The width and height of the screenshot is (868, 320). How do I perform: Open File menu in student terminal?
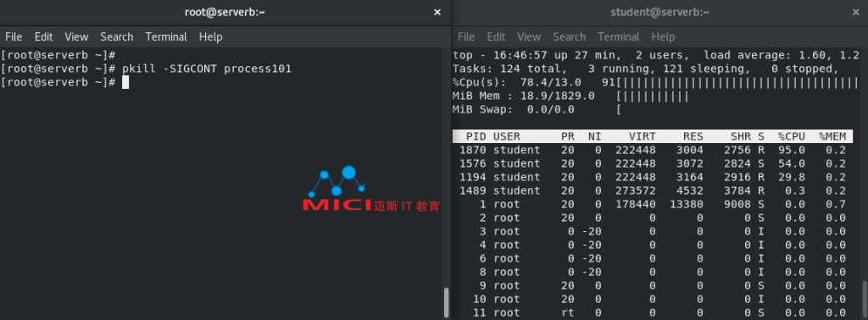(466, 37)
